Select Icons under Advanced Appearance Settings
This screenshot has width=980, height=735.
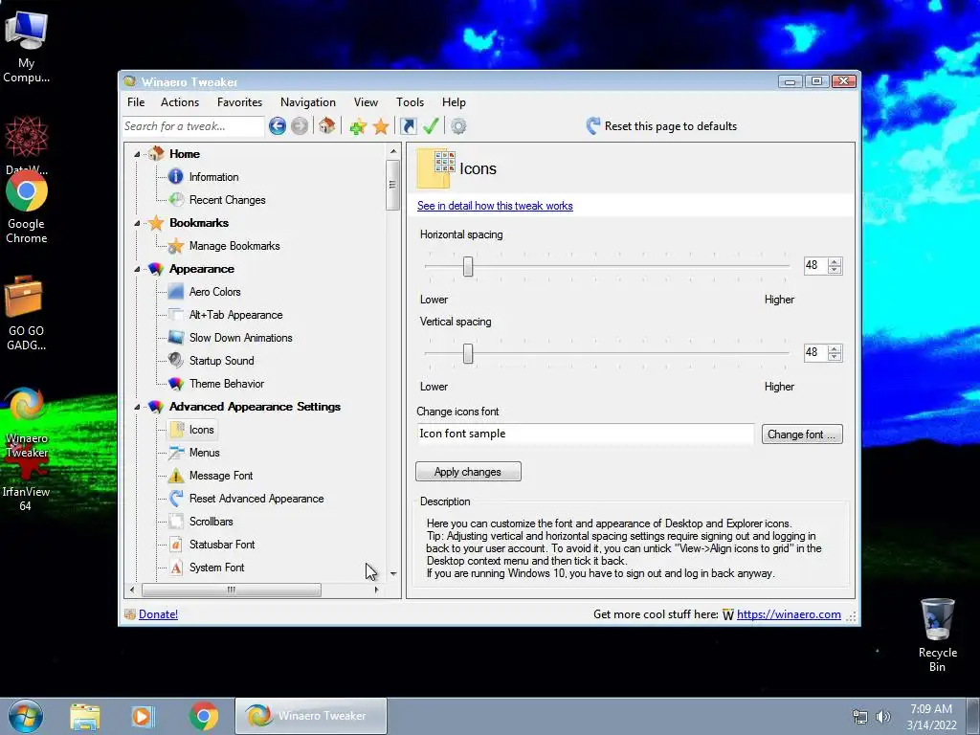[x=201, y=430]
